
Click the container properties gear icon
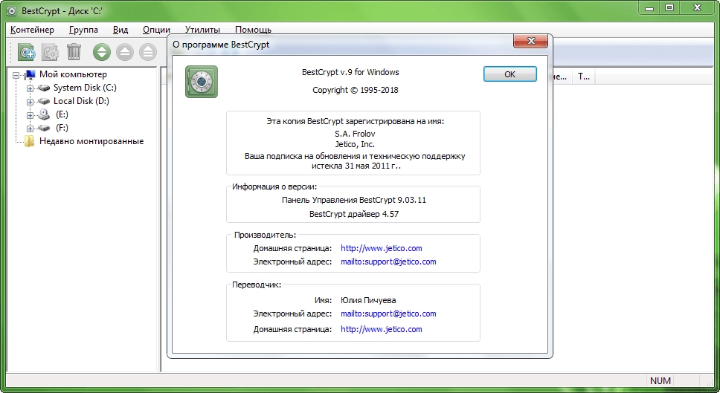[50, 52]
